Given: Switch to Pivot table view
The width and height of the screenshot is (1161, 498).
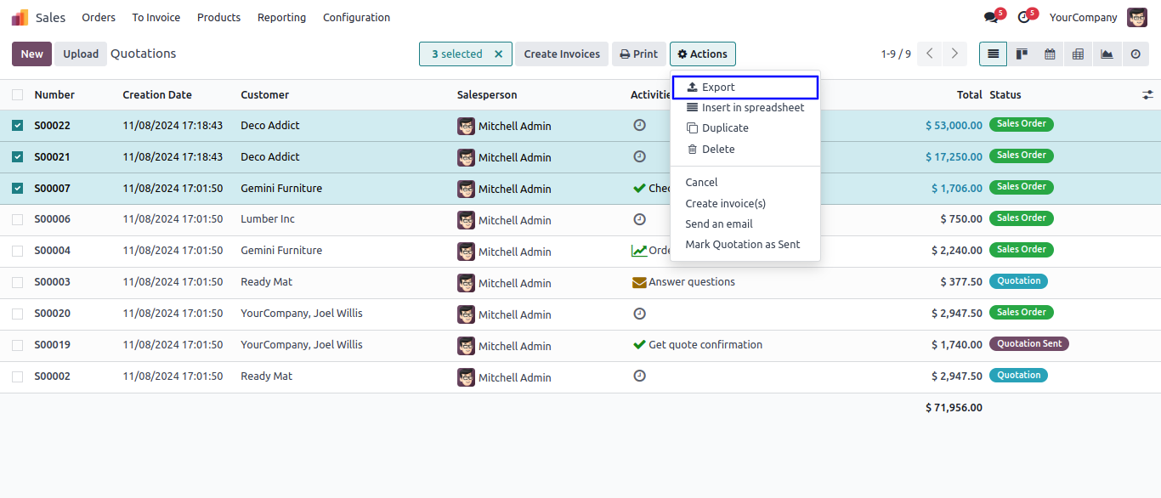Looking at the screenshot, I should tap(1078, 54).
